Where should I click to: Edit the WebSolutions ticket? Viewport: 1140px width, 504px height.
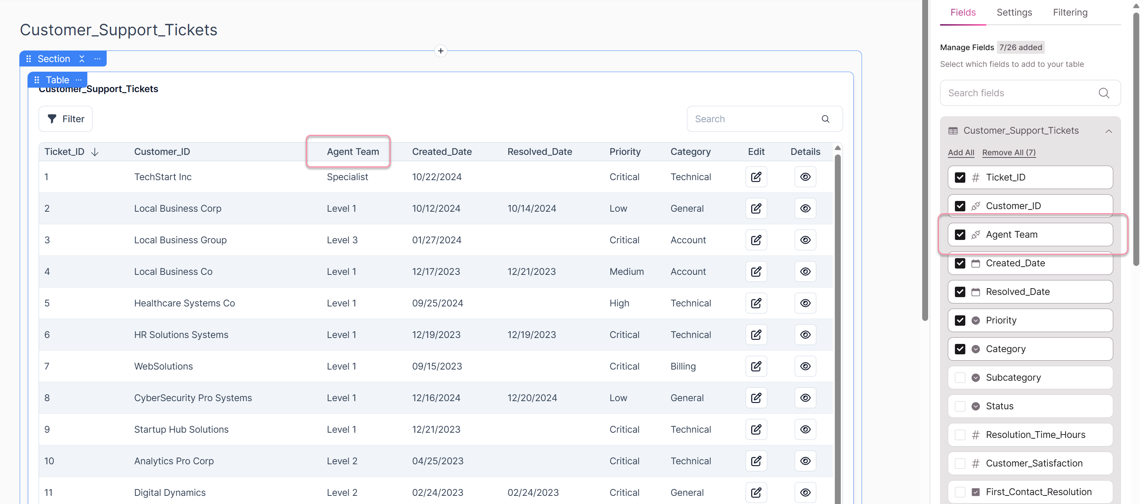pyautogui.click(x=756, y=366)
